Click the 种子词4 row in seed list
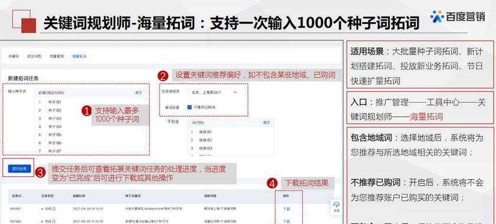The image size is (496, 224). pos(91,127)
